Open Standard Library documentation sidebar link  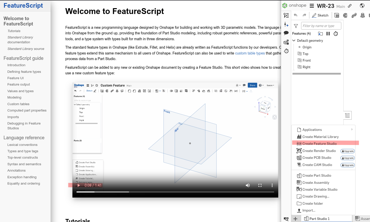click(20, 40)
